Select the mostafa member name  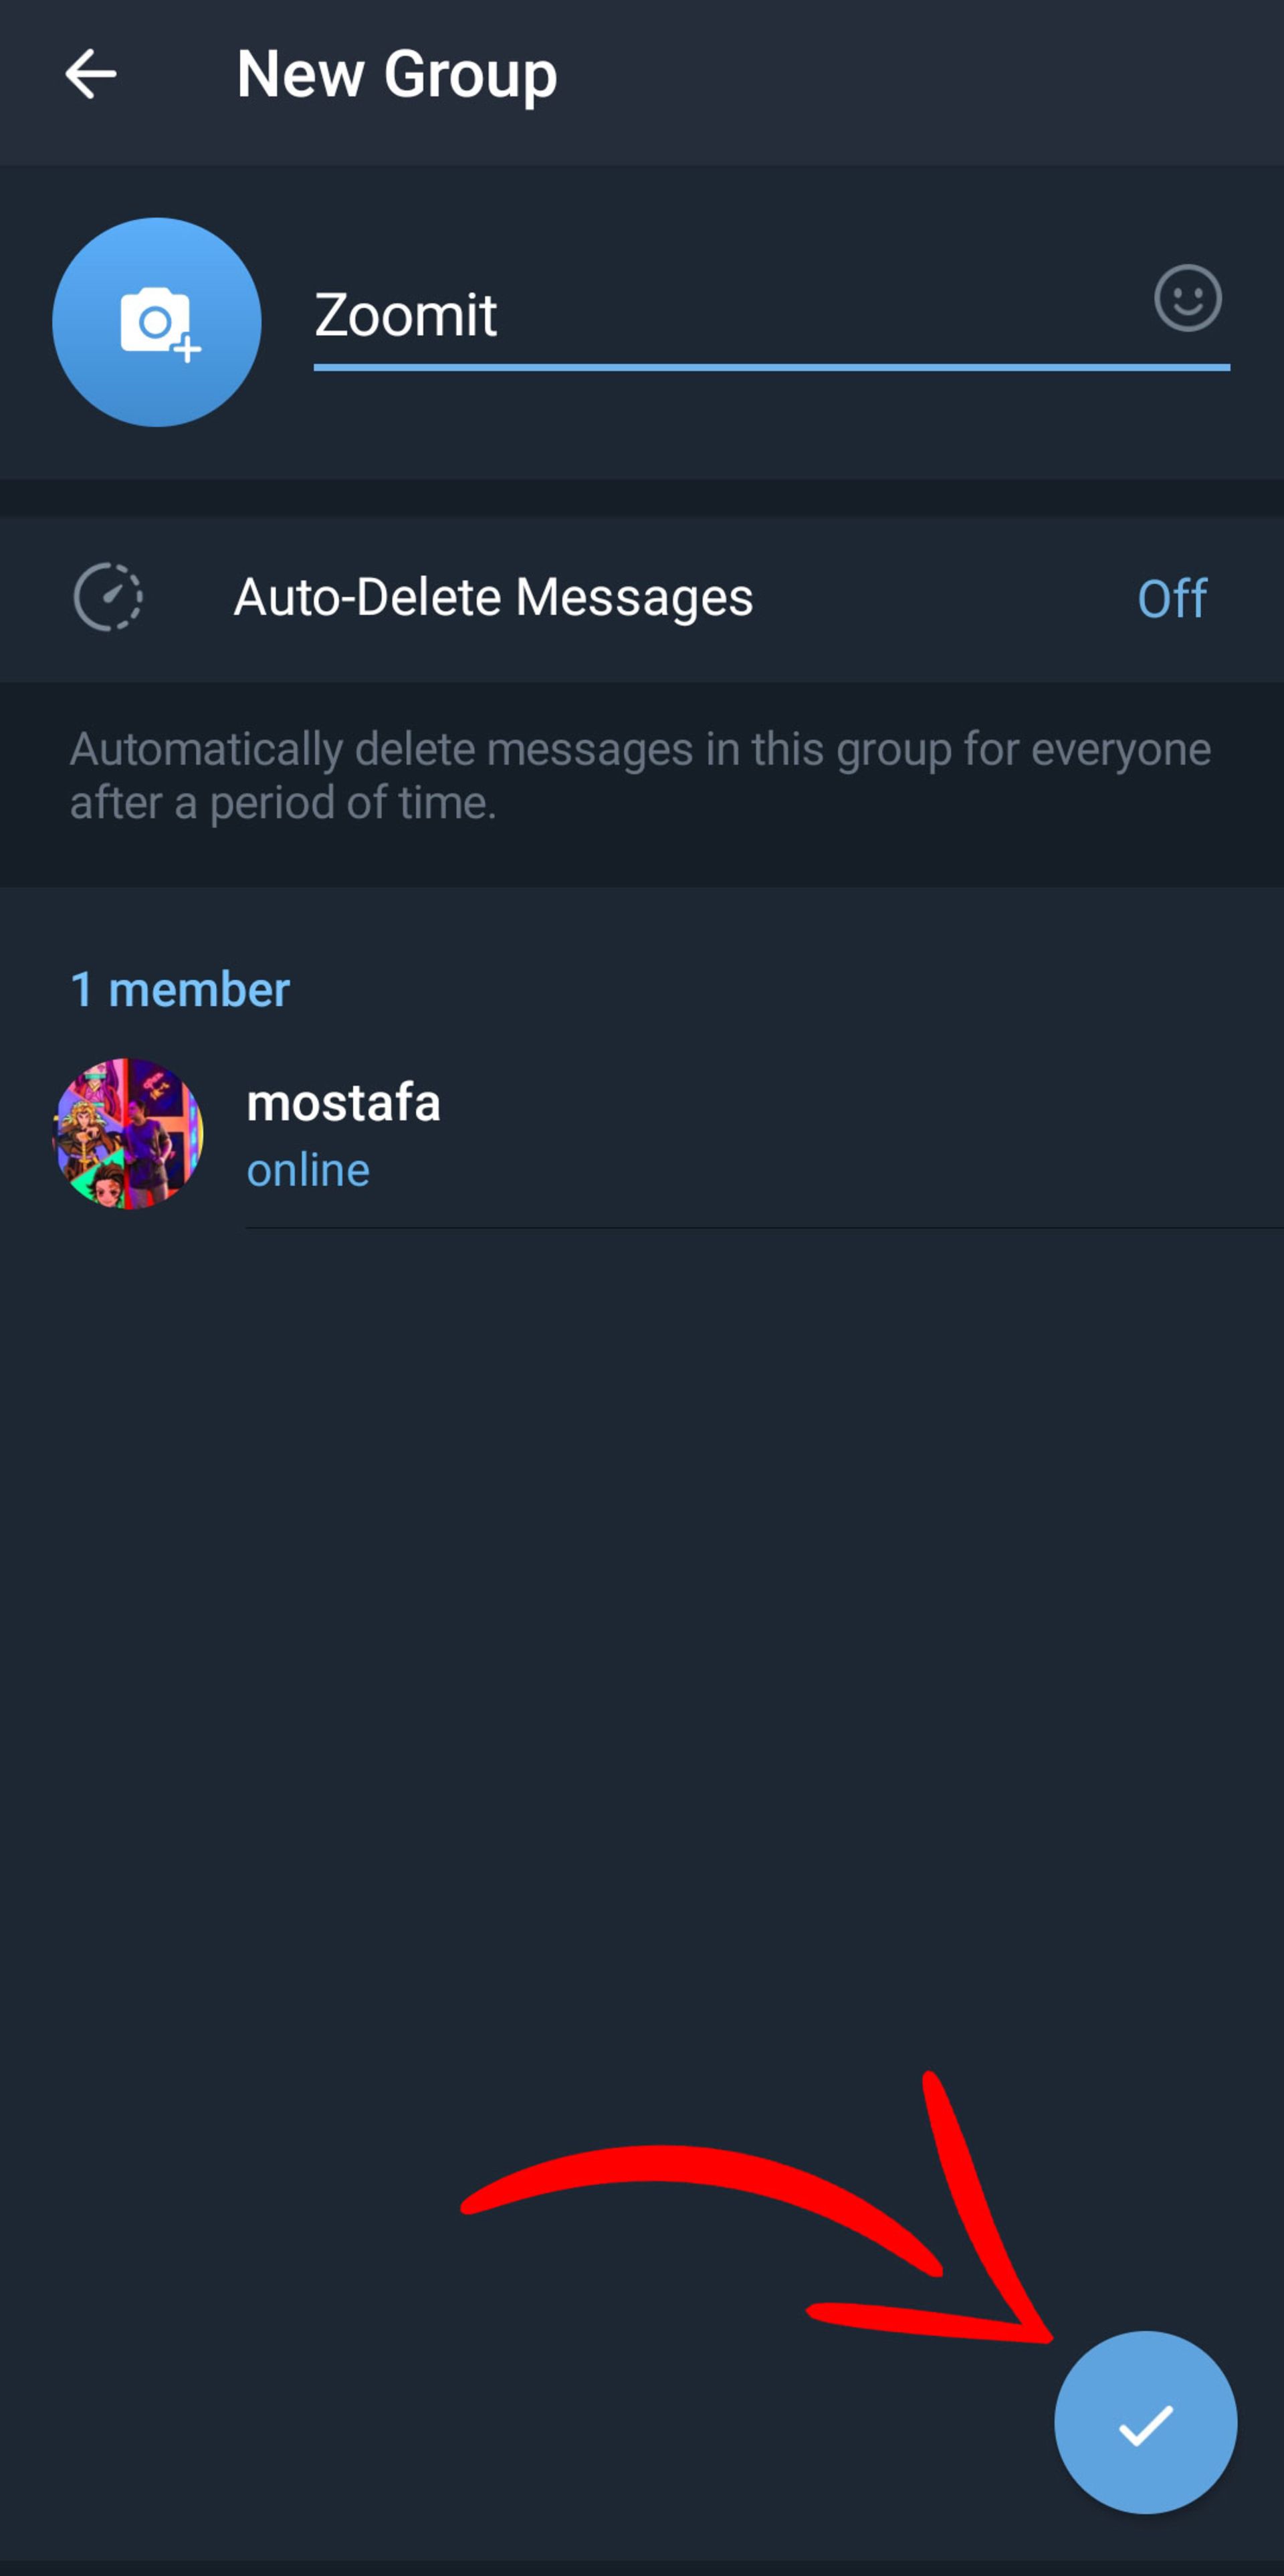(343, 1103)
